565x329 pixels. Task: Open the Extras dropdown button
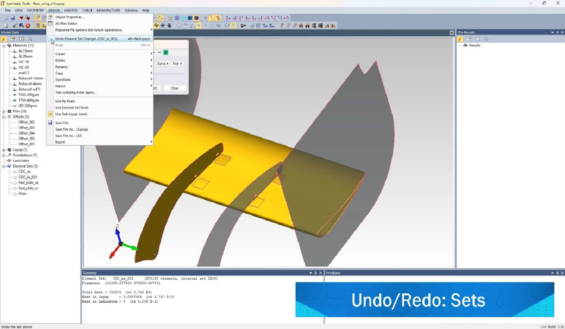click(x=163, y=64)
